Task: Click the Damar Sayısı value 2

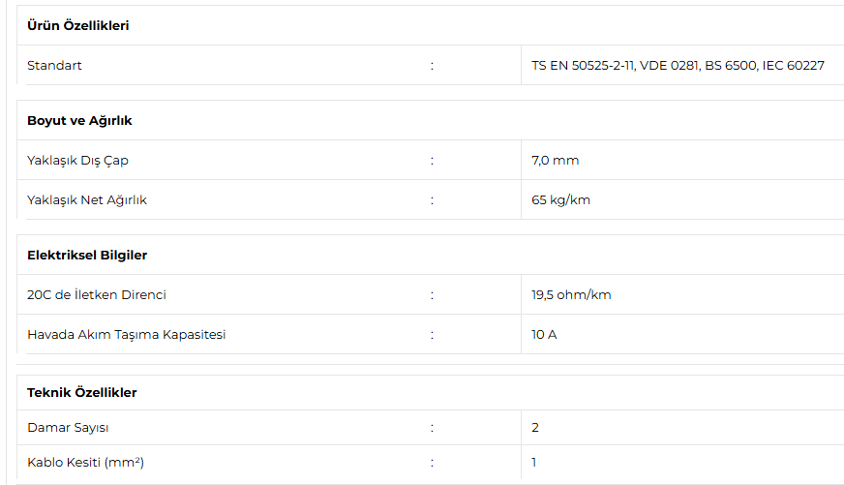Action: (535, 428)
